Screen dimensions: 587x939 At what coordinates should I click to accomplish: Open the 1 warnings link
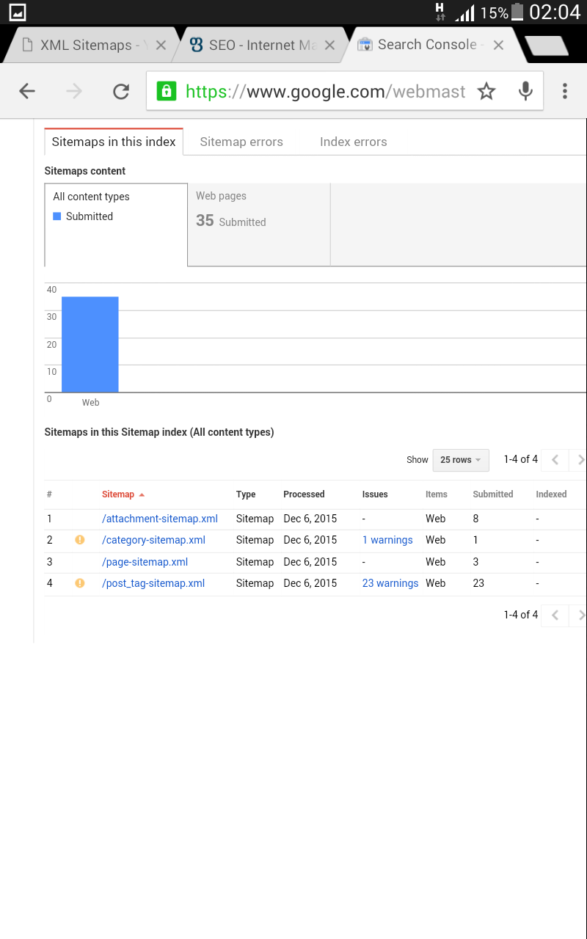click(x=387, y=540)
